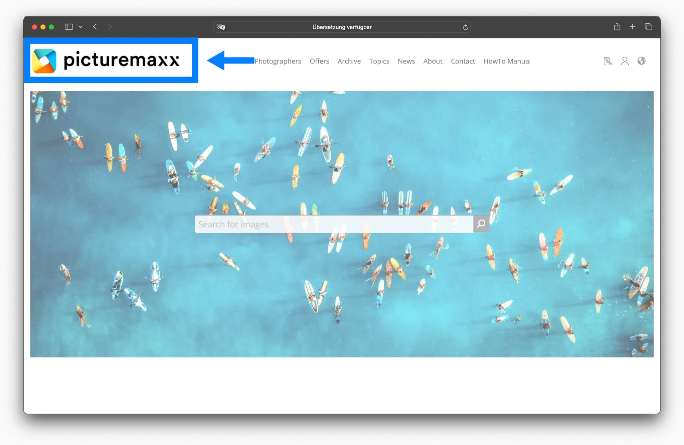Screen dimensions: 684x445
Task: Click the back navigation arrow
Action: coord(95,27)
